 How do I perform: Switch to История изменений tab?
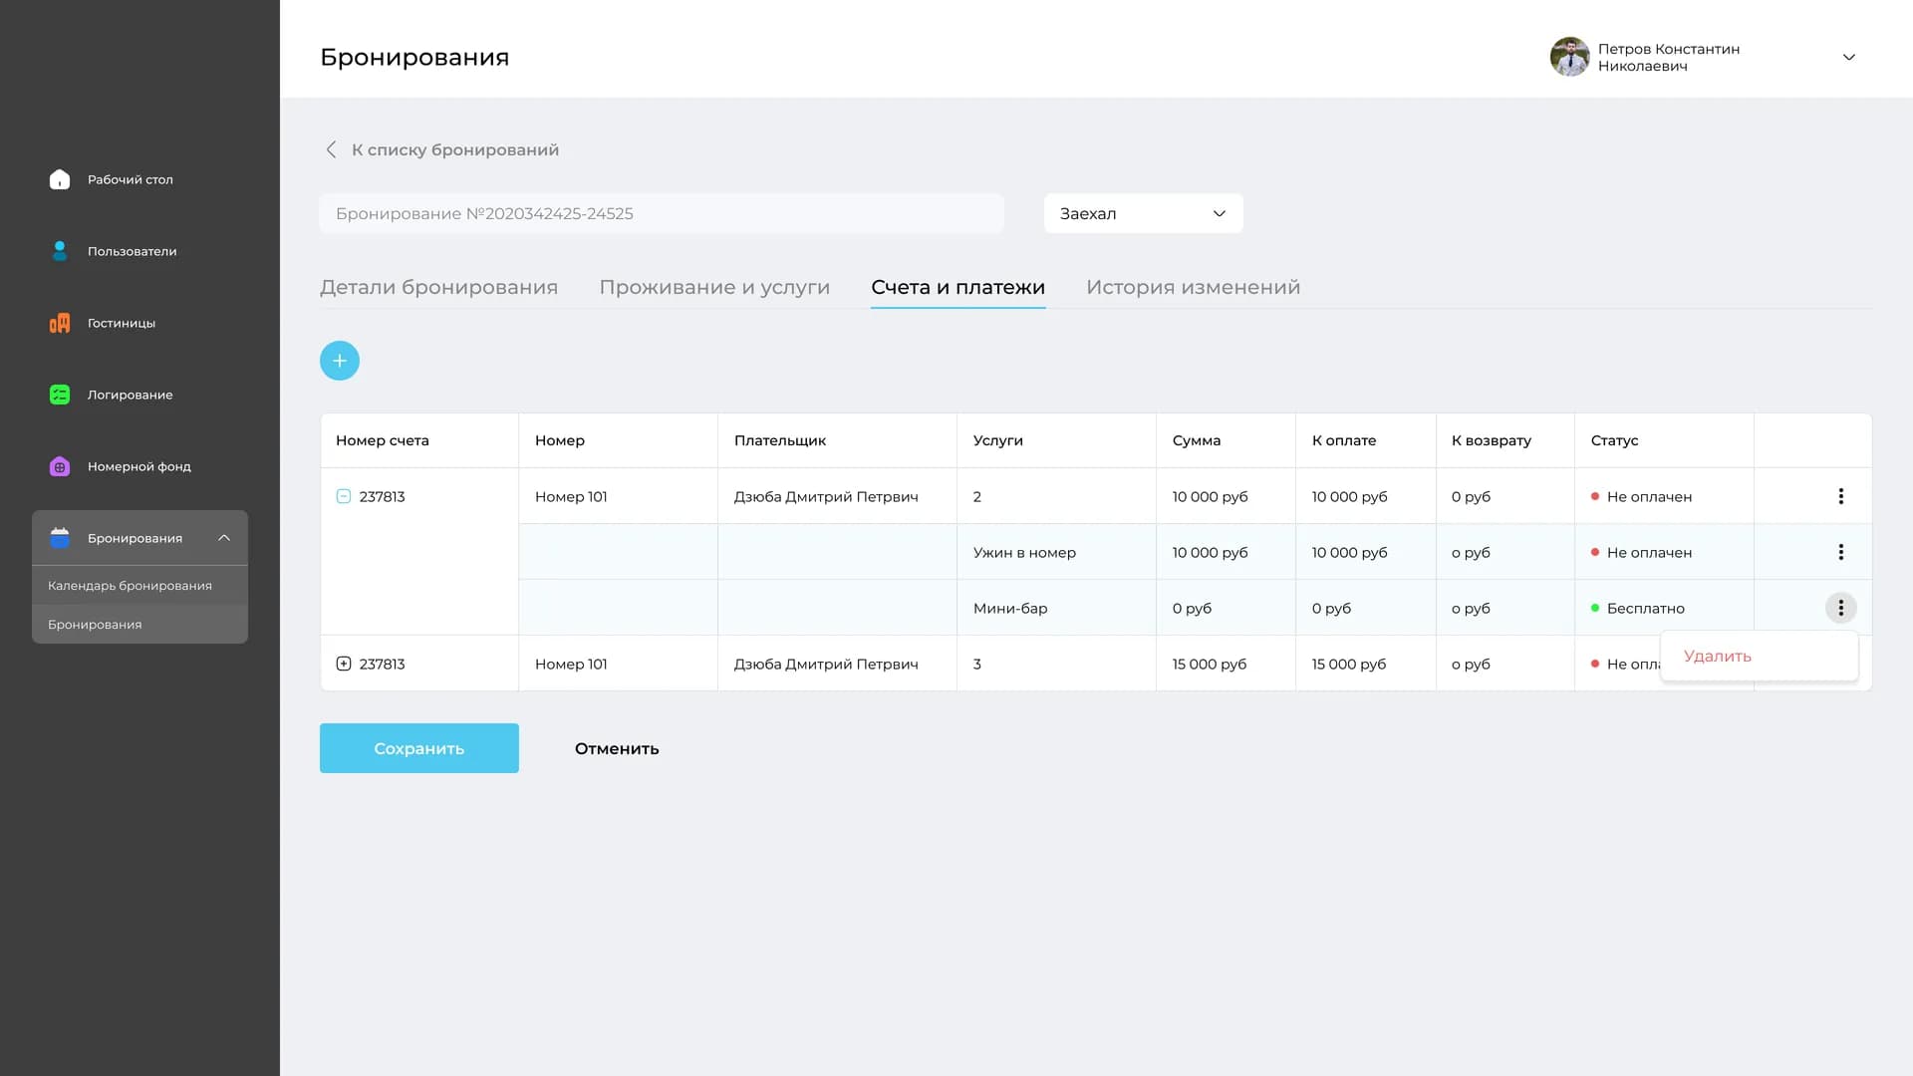pyautogui.click(x=1193, y=287)
